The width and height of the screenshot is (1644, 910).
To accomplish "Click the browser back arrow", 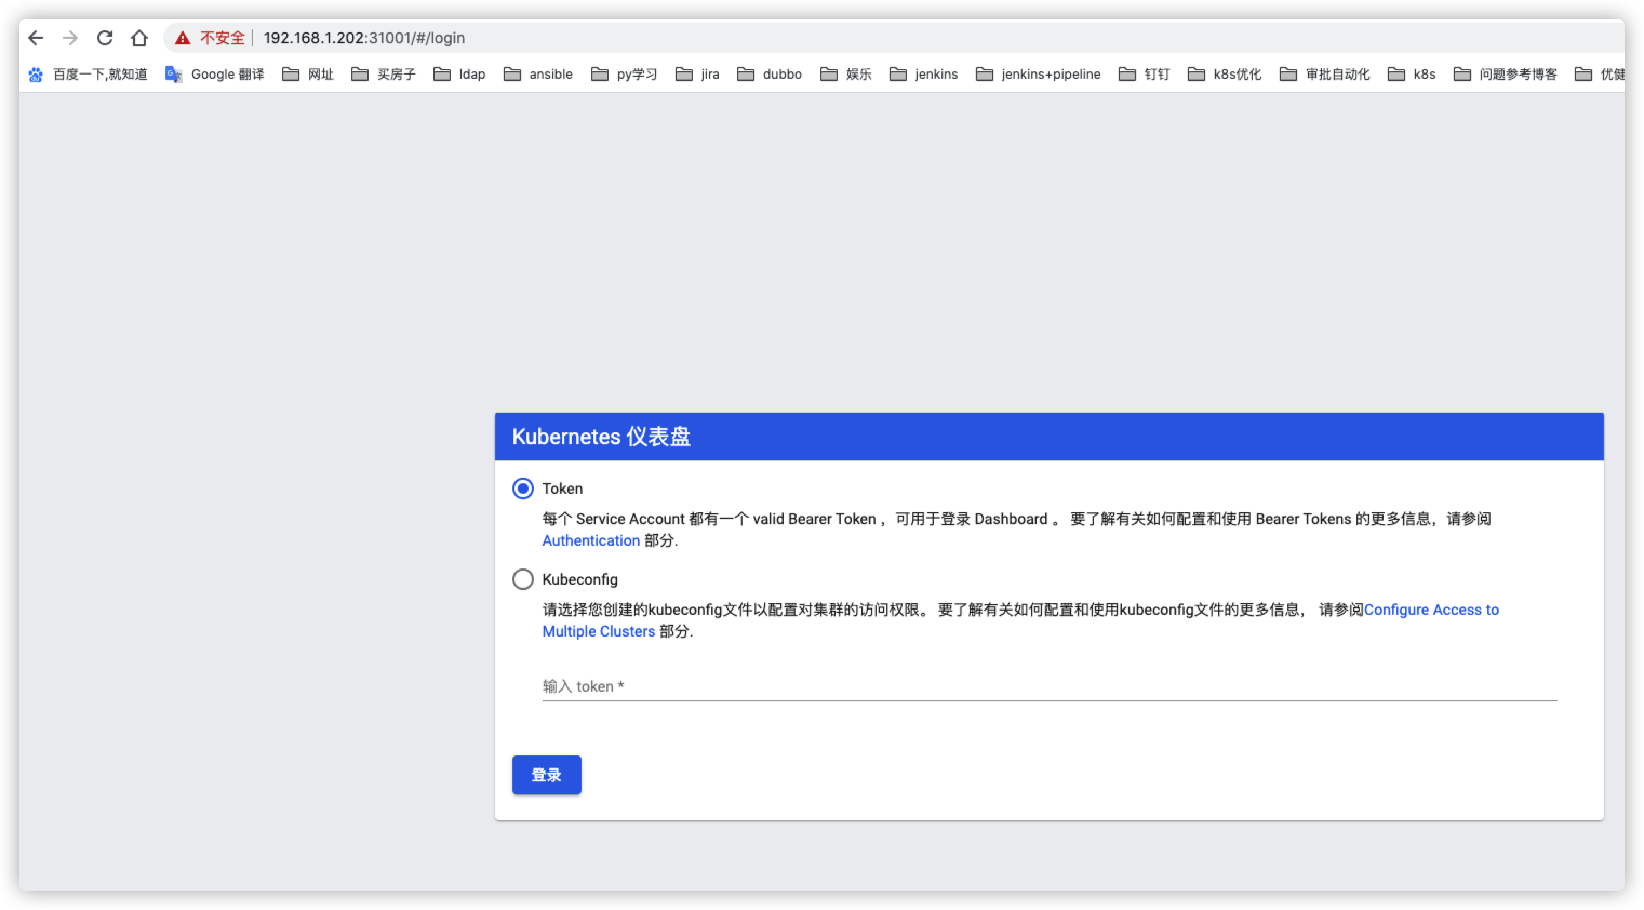I will [36, 38].
